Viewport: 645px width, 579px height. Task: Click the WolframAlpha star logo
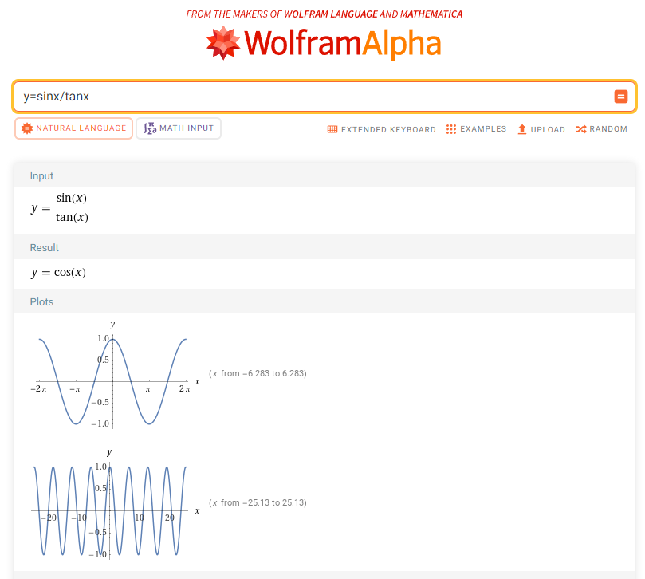tap(223, 43)
